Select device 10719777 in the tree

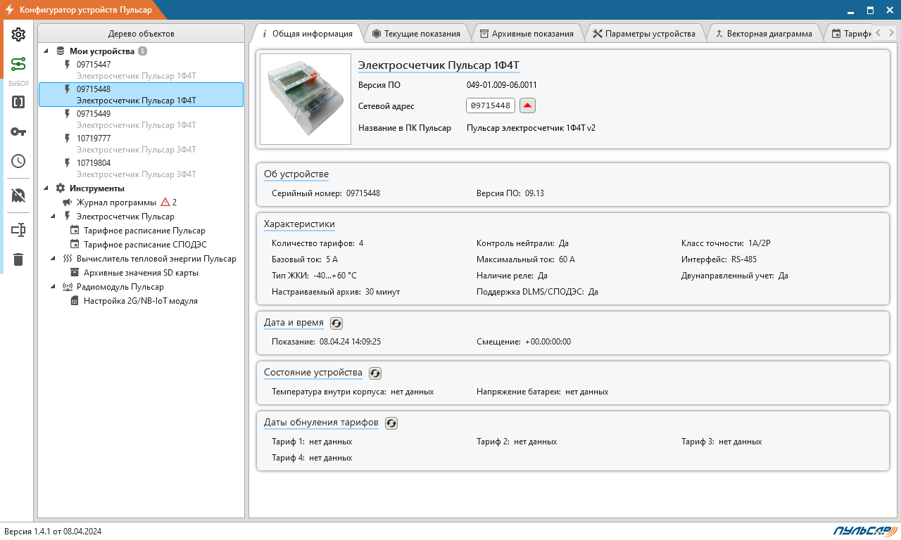[x=141, y=143]
